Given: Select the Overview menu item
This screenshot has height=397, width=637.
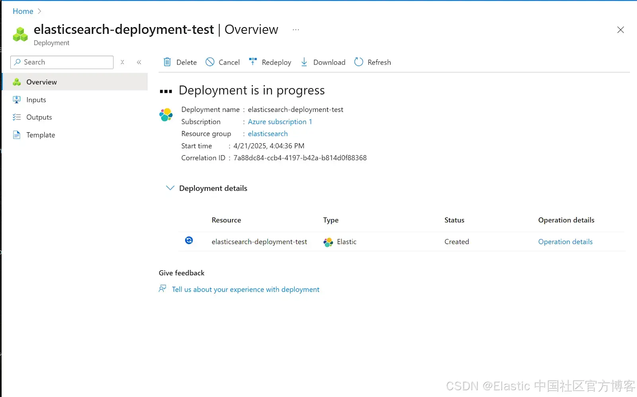Looking at the screenshot, I should (x=75, y=82).
